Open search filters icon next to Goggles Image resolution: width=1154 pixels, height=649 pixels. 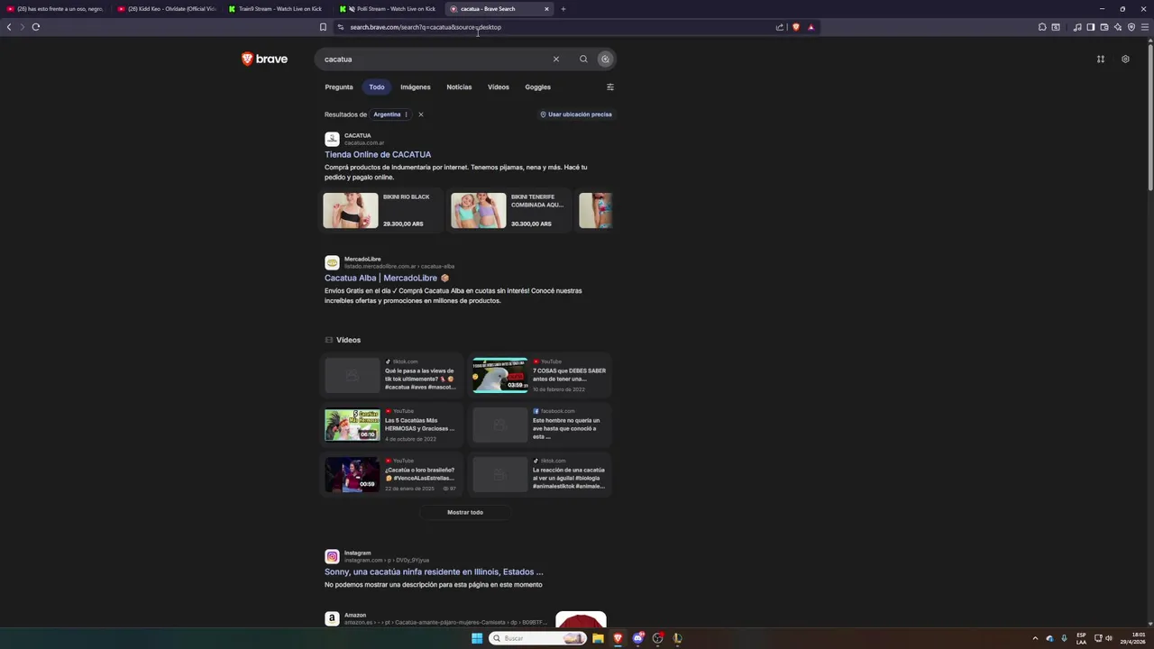pos(610,87)
